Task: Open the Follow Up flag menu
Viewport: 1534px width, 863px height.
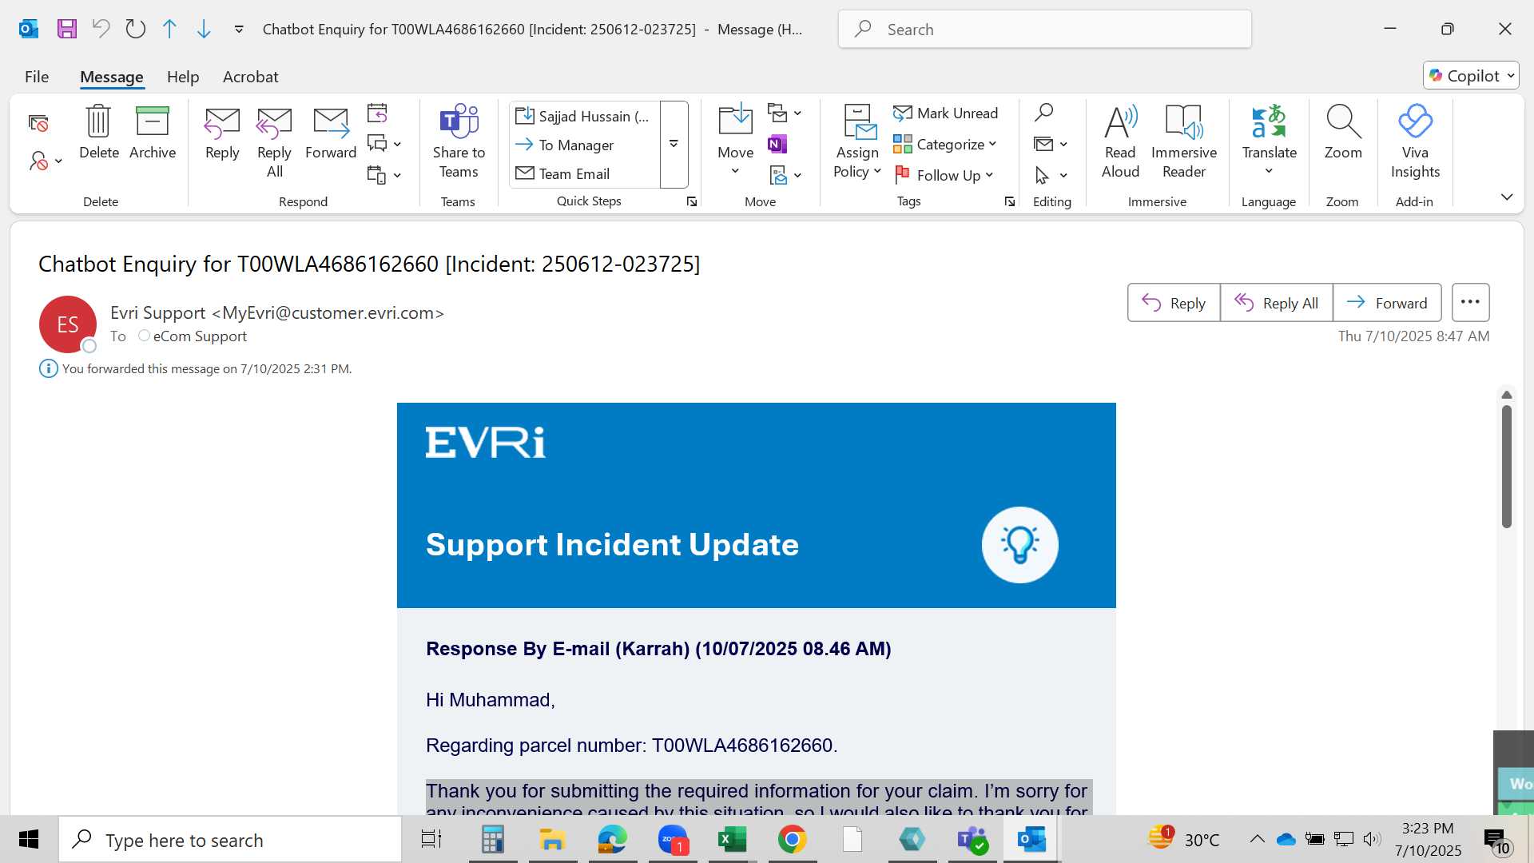Action: pyautogui.click(x=944, y=175)
